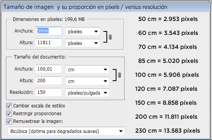Screen dimensions: 212x140
Task: Click the Tamaño de imagen title bar
Action: [106, 7]
